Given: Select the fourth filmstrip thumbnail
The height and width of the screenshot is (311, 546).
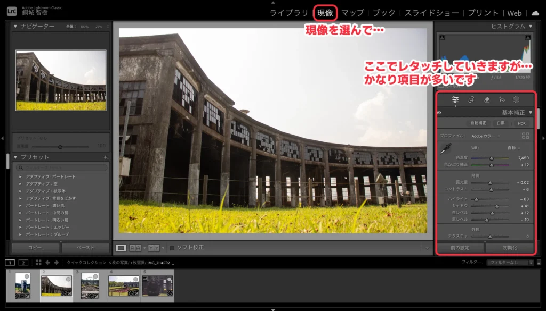Looking at the screenshot, I should (123, 285).
